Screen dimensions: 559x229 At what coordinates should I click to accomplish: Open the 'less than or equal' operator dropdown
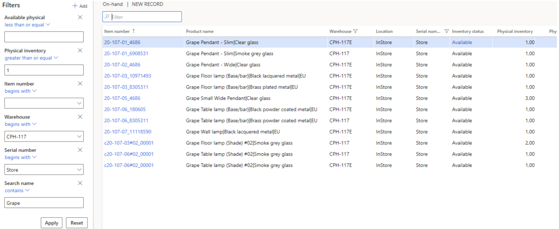click(x=27, y=25)
